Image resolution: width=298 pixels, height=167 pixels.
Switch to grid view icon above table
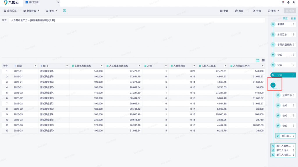[x=263, y=60]
